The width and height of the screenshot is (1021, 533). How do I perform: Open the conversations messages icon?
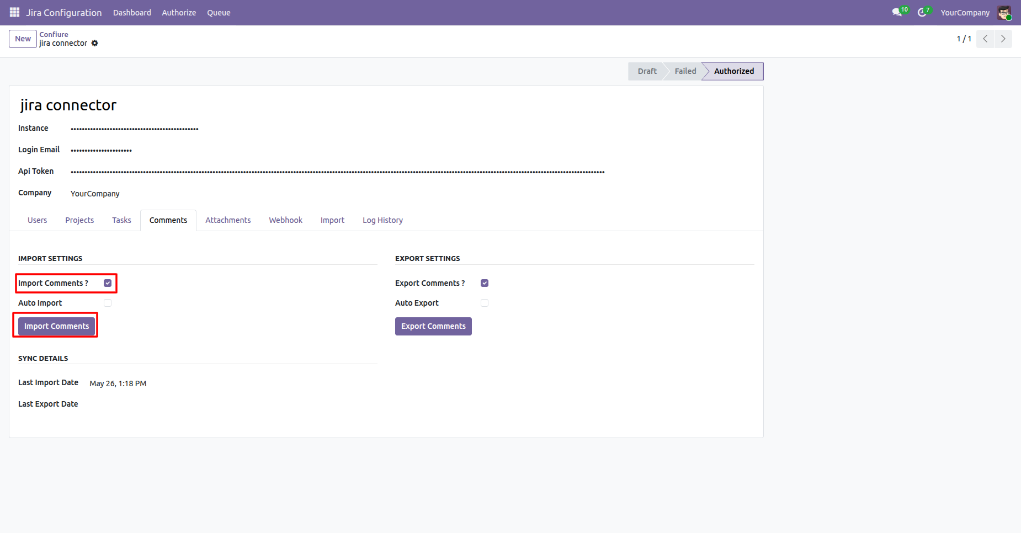(x=897, y=12)
